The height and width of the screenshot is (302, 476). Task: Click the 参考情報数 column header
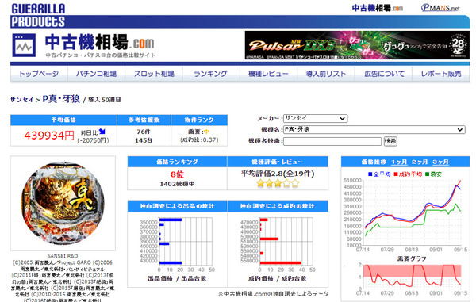(144, 120)
